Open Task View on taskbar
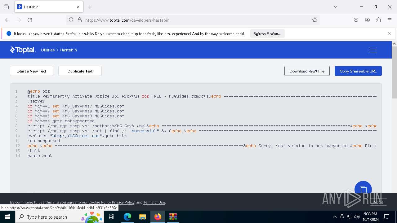Screen dimensions: 397x223 (112, 217)
